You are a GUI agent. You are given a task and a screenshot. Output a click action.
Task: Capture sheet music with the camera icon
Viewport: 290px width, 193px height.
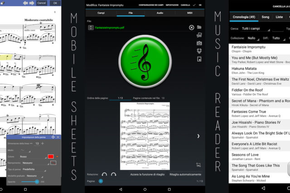pyautogui.click(x=199, y=43)
